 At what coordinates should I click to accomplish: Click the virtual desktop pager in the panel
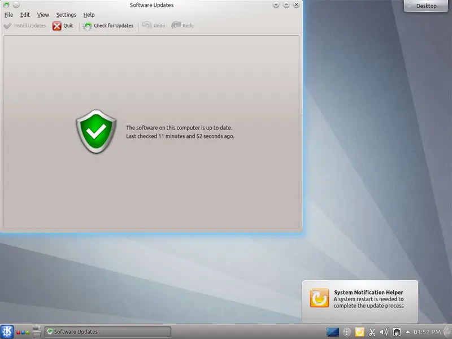37,332
